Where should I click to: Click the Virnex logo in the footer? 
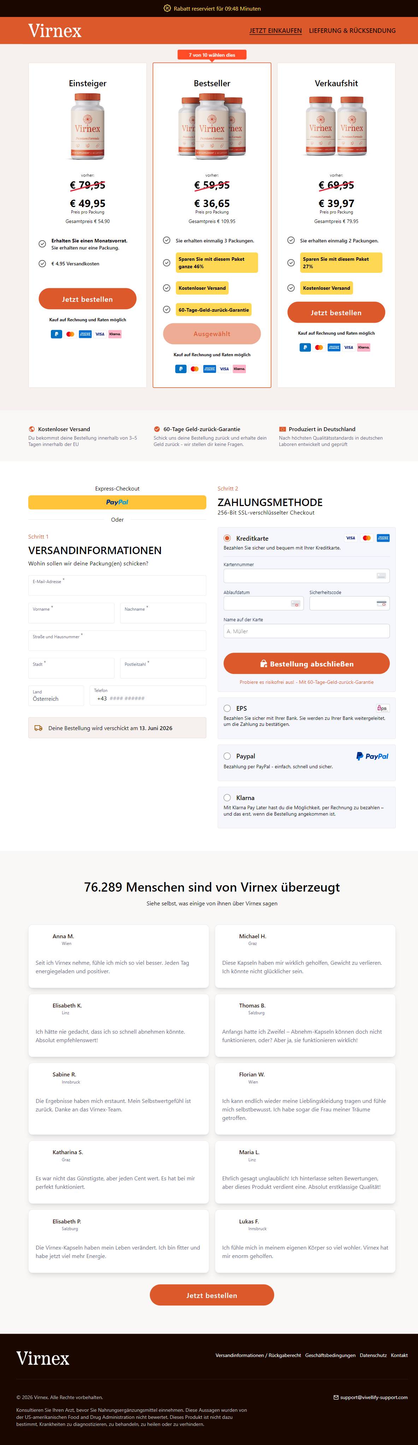(x=43, y=1358)
